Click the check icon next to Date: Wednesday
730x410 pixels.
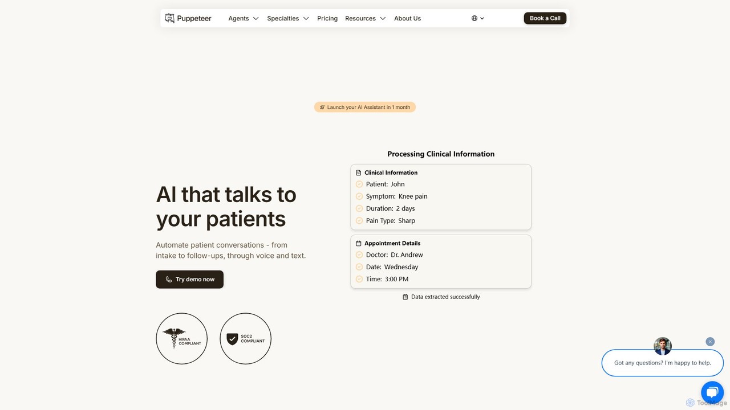point(359,267)
